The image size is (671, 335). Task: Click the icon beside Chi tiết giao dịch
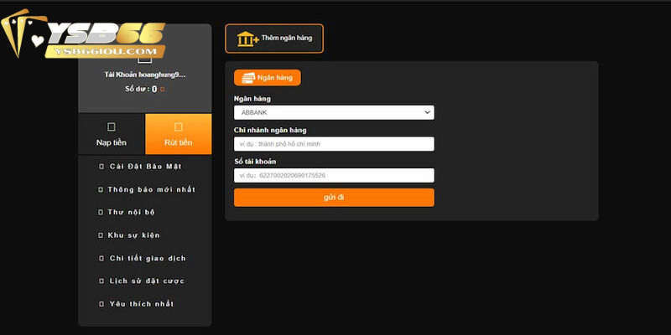[x=101, y=258]
